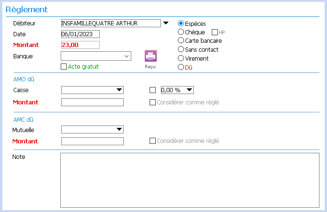Click inside the Note text area
The width and height of the screenshot is (327, 212).
coord(190,181)
